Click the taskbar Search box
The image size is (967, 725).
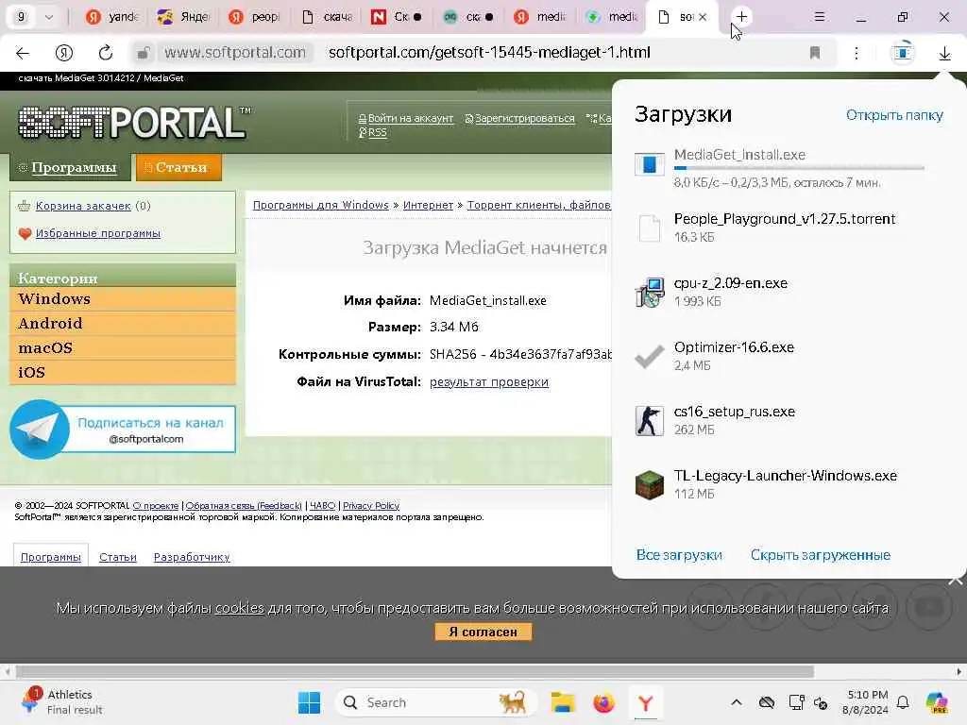tap(435, 702)
